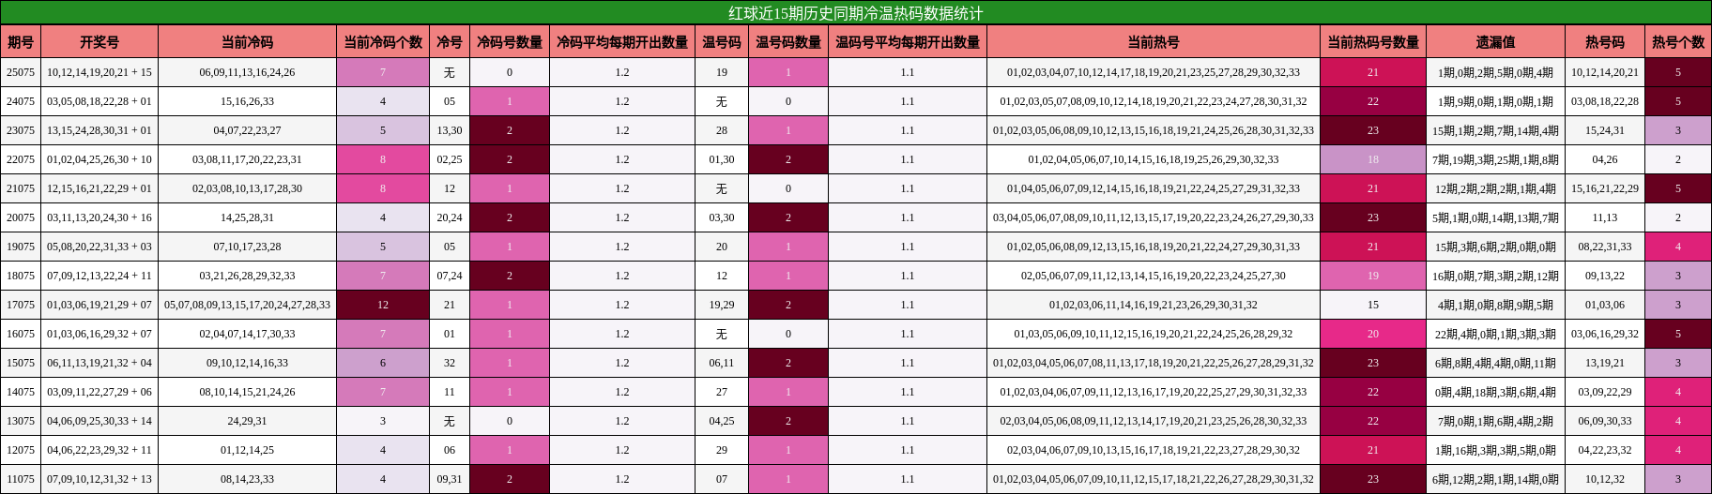1712x494 pixels.
Task: Click period cell 23075
Action: [21, 130]
